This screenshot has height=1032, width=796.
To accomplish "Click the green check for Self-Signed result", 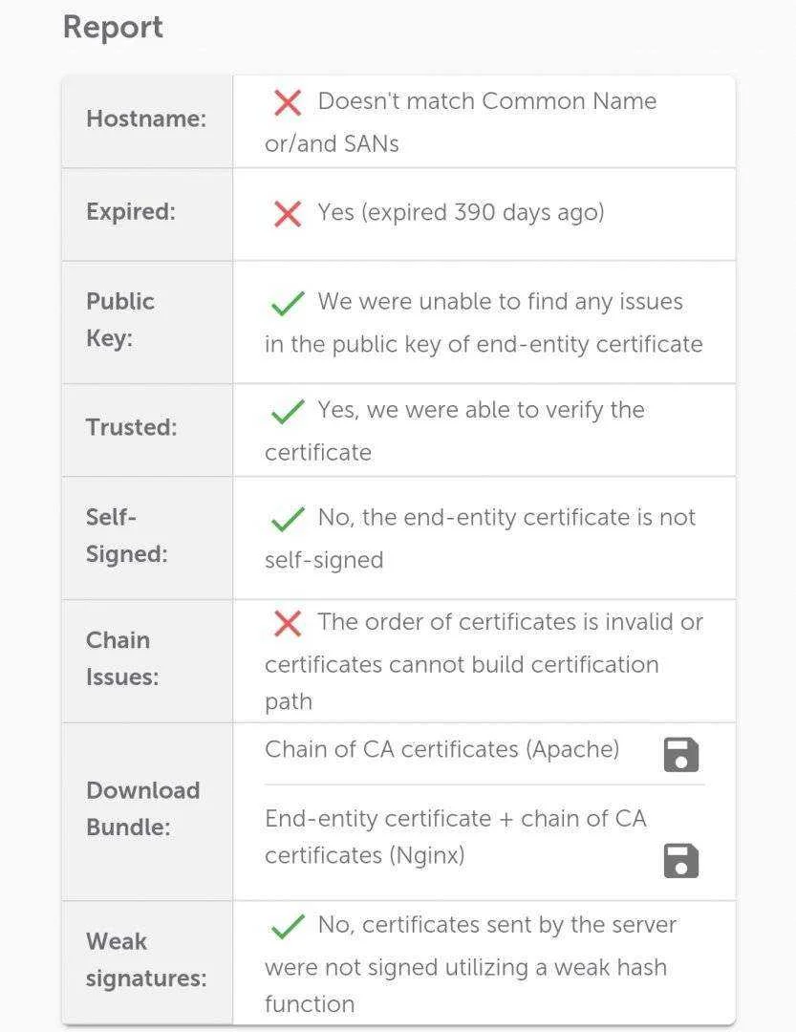I will [x=288, y=519].
